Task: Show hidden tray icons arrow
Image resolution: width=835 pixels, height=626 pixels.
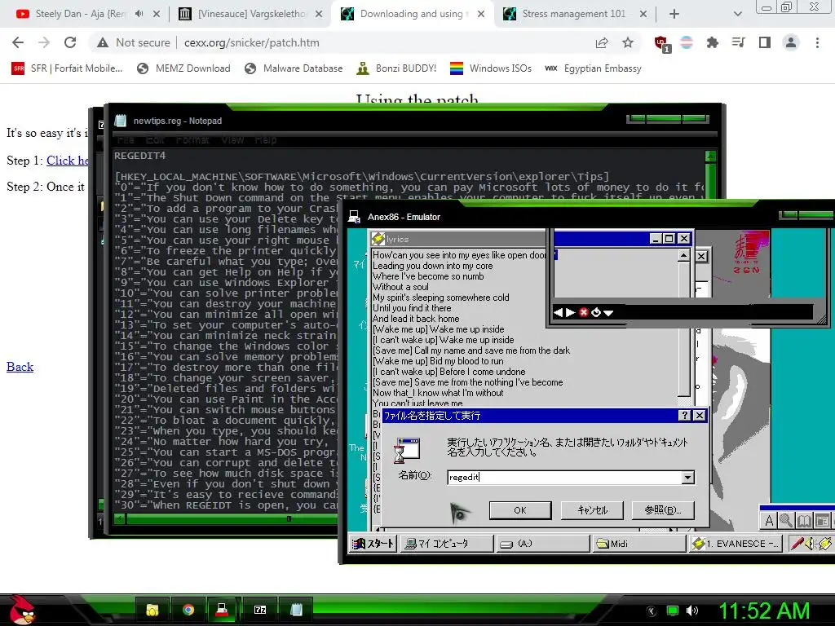Action: (x=652, y=611)
